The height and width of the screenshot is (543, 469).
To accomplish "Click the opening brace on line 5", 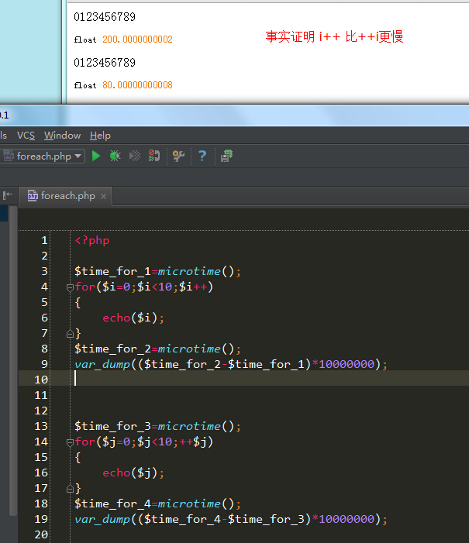I will pos(78,303).
